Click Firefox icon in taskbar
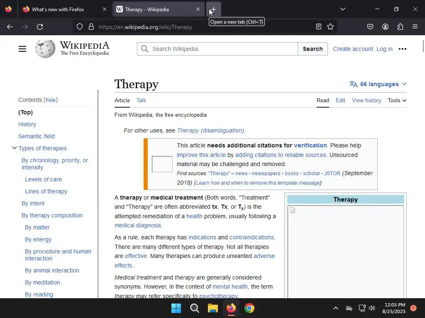This screenshot has height=318, width=425. pos(231,308)
